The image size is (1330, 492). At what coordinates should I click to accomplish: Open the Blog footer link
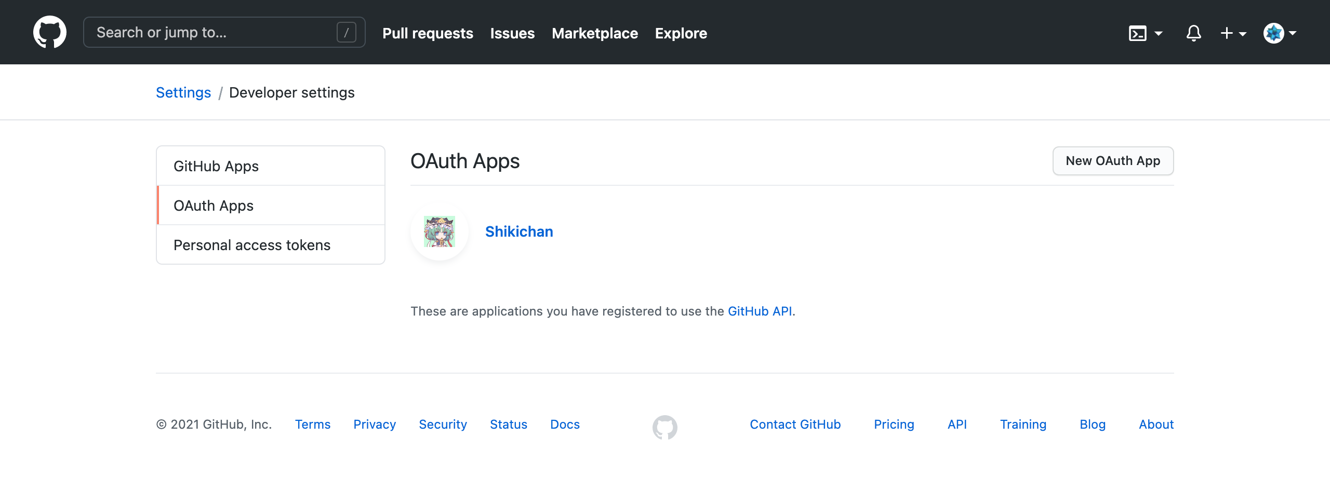1093,425
